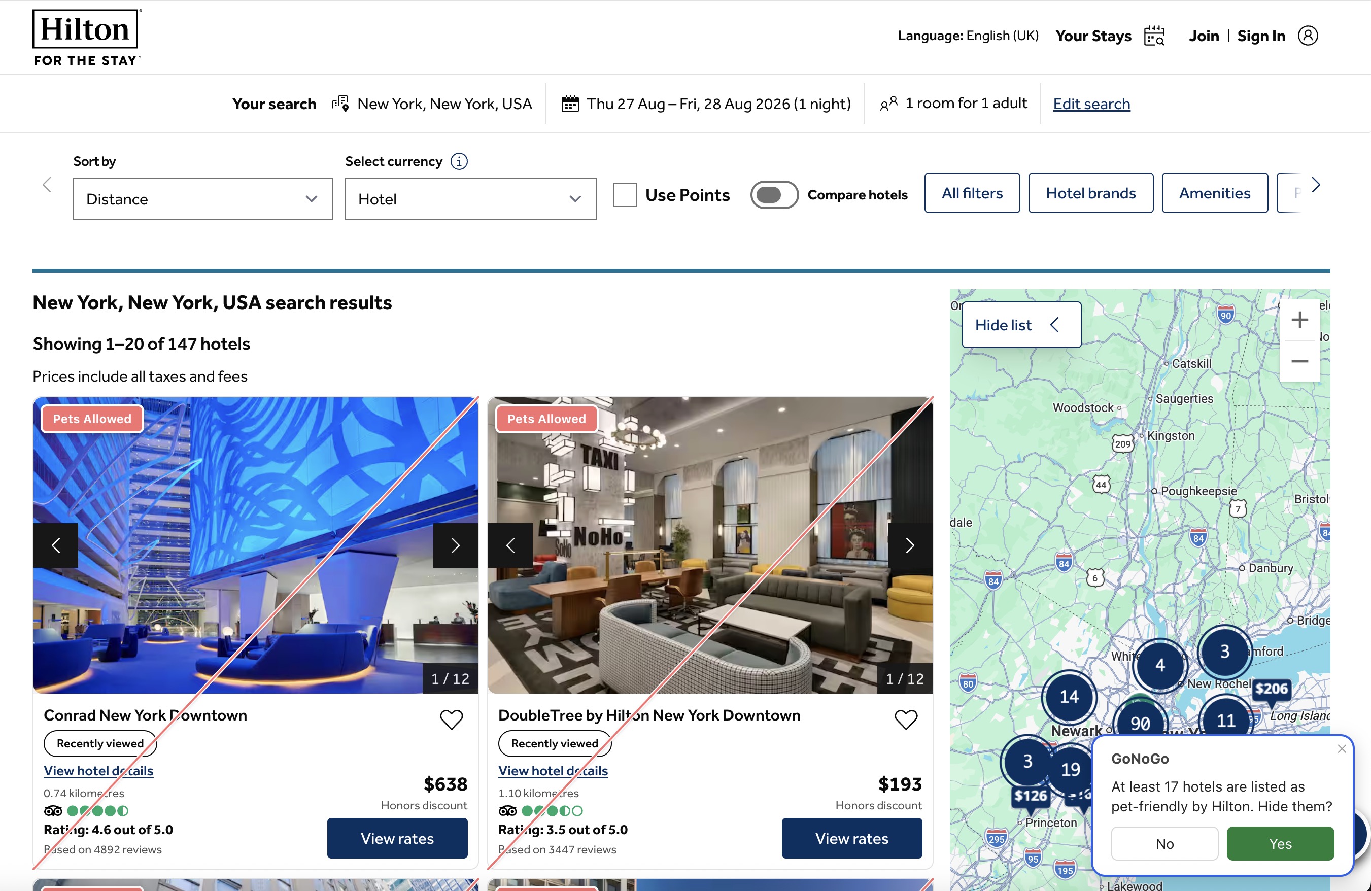Click the Tripadvisor owl icon for Conrad
The width and height of the screenshot is (1371, 891).
pos(53,810)
